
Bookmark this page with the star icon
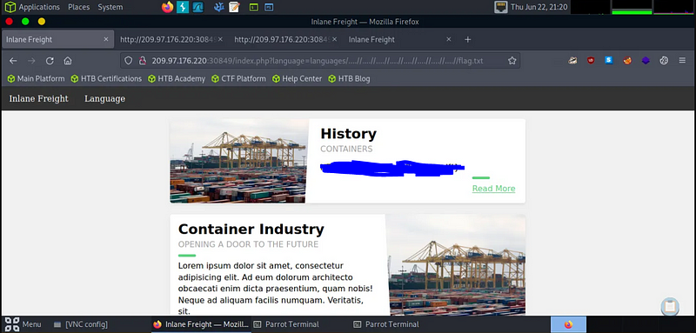coord(512,61)
